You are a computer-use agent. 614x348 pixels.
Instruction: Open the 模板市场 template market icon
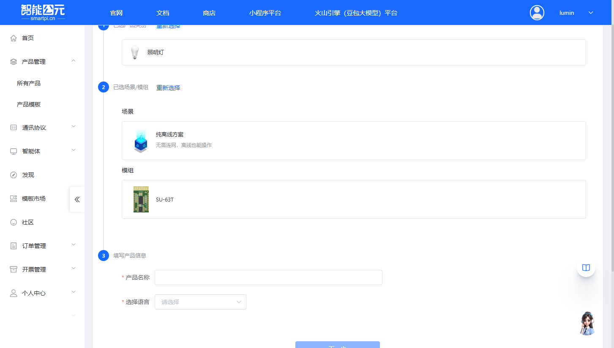[x=13, y=198]
